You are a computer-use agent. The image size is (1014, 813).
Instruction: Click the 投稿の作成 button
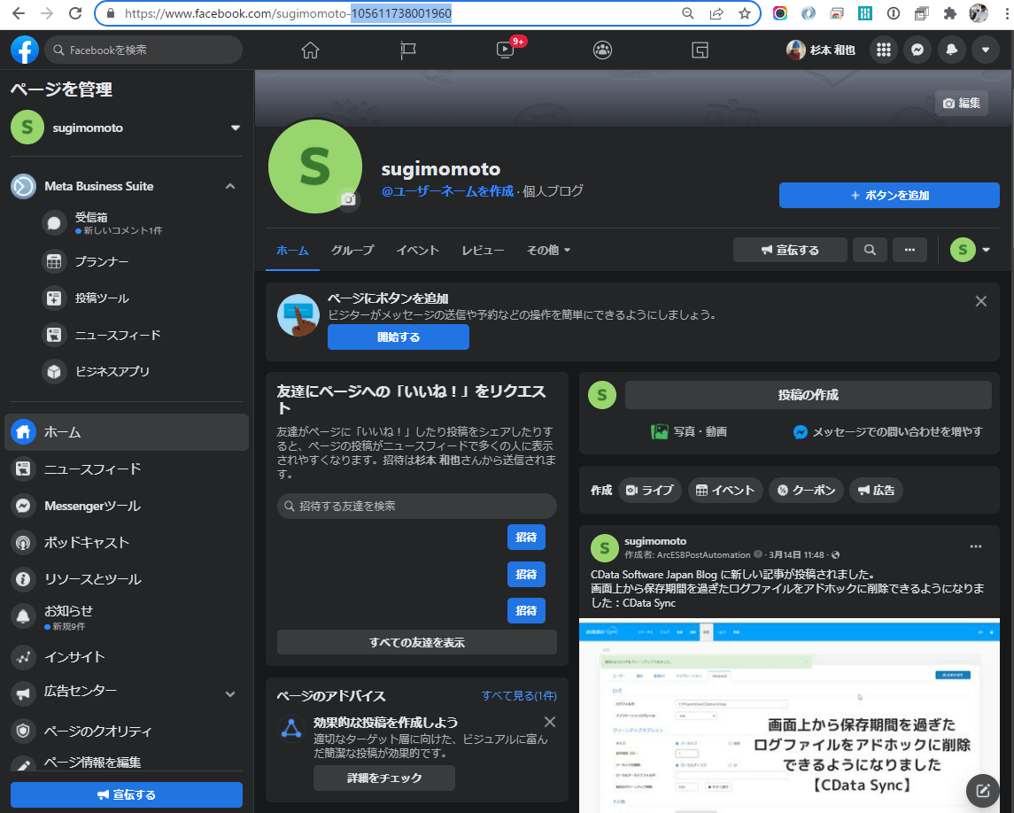tap(809, 394)
